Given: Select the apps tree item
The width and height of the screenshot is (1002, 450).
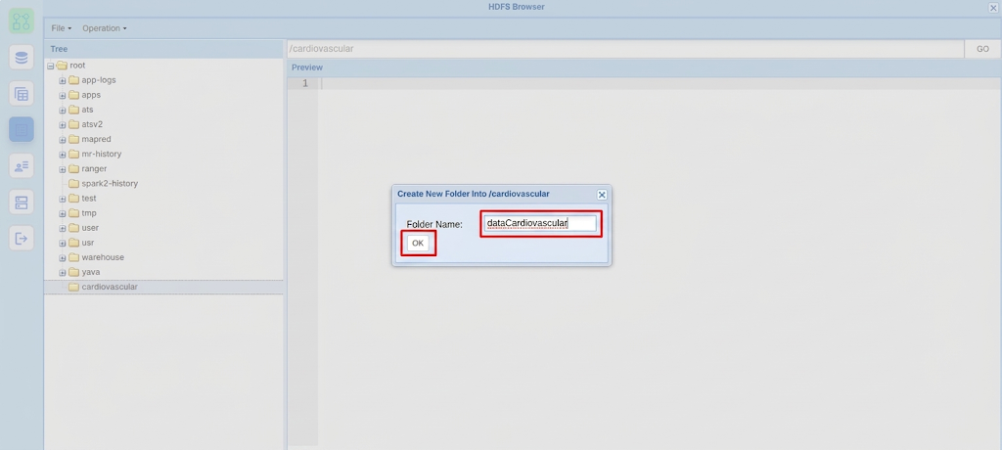Looking at the screenshot, I should [x=91, y=95].
